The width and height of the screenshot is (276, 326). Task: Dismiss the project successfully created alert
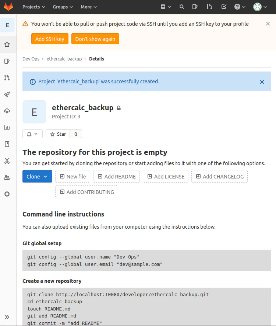pos(262,82)
